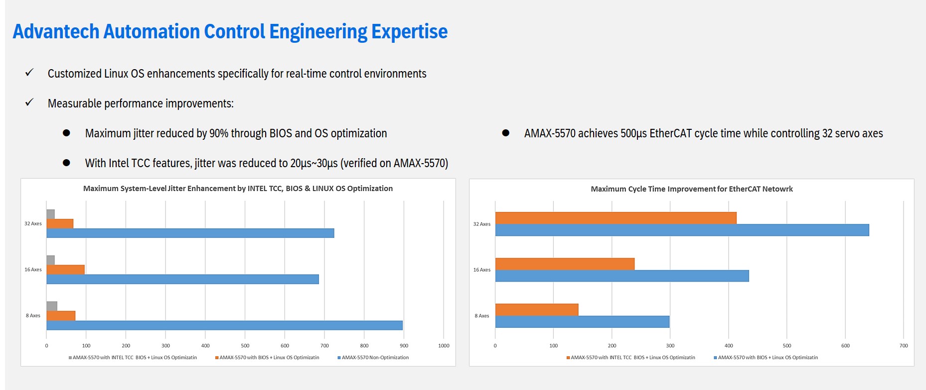Screen dimensions: 926x390
Task: Select the Maximum System-Level Jitter Enhancement chart title
Action: pos(238,189)
